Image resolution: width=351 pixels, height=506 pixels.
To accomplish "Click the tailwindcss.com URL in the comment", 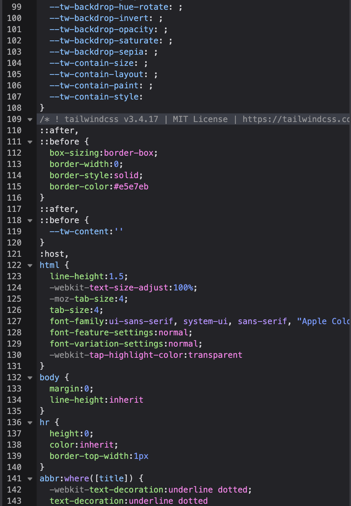I will (x=296, y=119).
